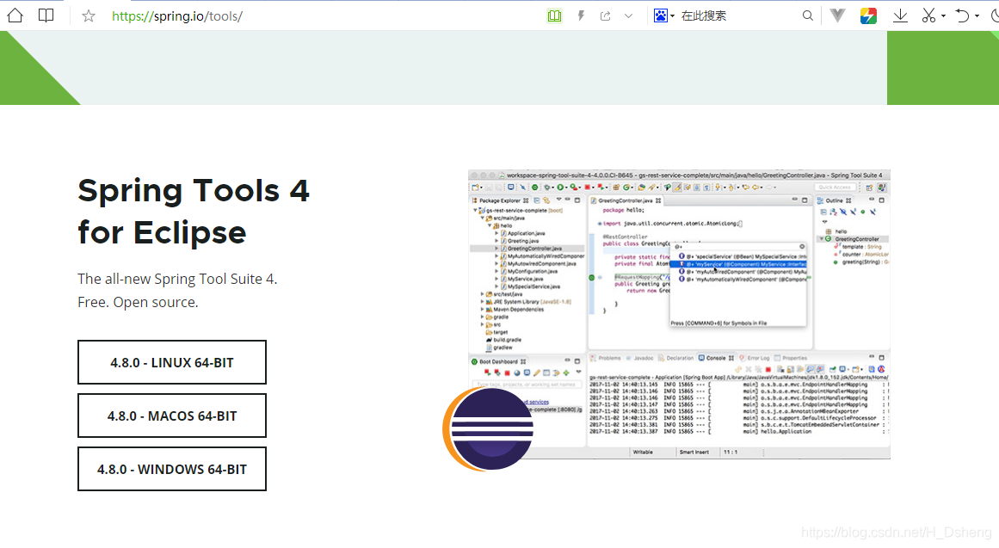Open the bookmarks book icon

(x=46, y=15)
